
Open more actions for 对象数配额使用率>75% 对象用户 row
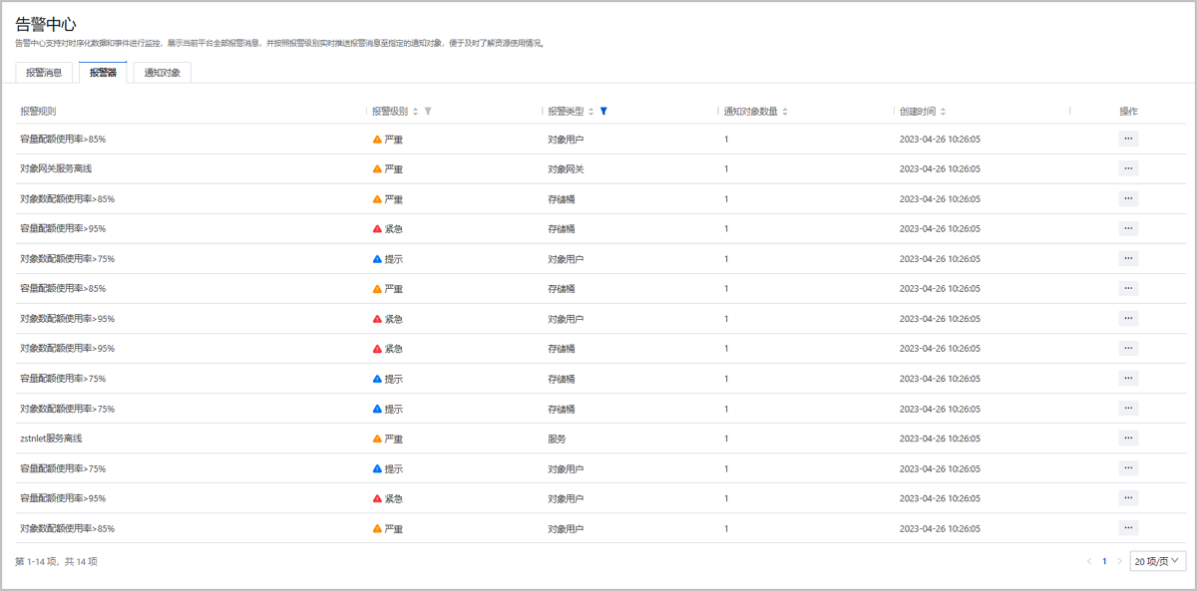(x=1128, y=259)
